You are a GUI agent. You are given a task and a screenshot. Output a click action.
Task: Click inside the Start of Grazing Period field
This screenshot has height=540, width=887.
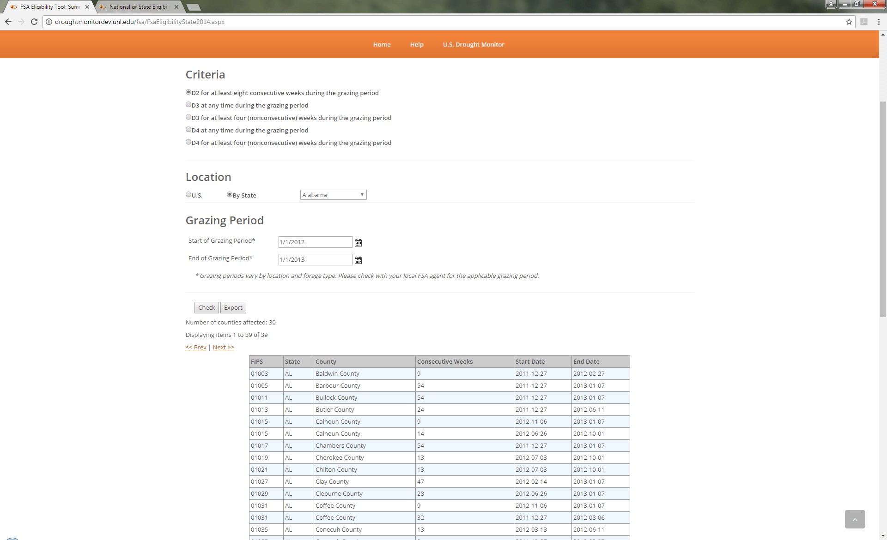315,242
